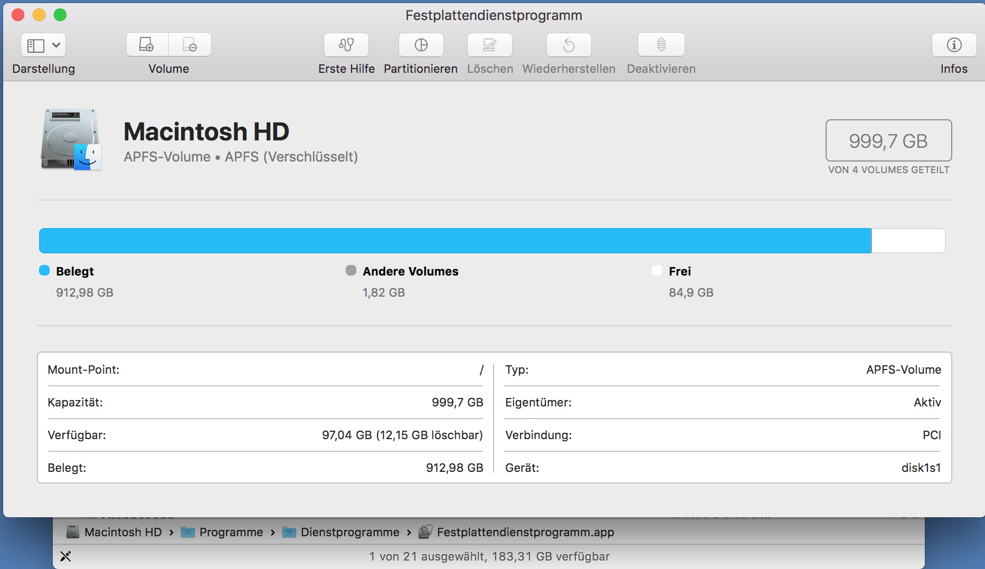Click the Deaktivieren unmount icon
The width and height of the screenshot is (985, 569).
[661, 45]
